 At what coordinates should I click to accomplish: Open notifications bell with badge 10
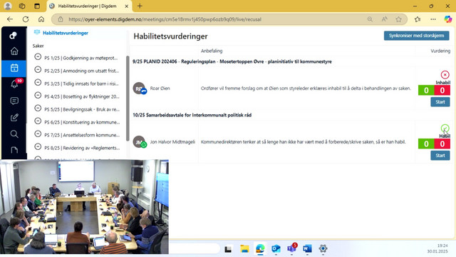(x=14, y=84)
